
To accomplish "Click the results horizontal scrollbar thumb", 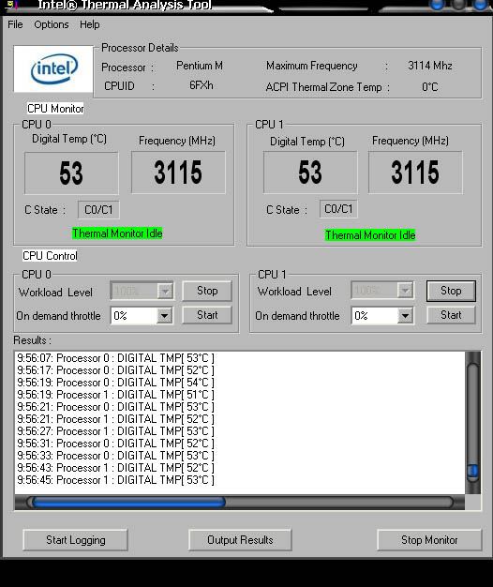I will click(x=128, y=503).
